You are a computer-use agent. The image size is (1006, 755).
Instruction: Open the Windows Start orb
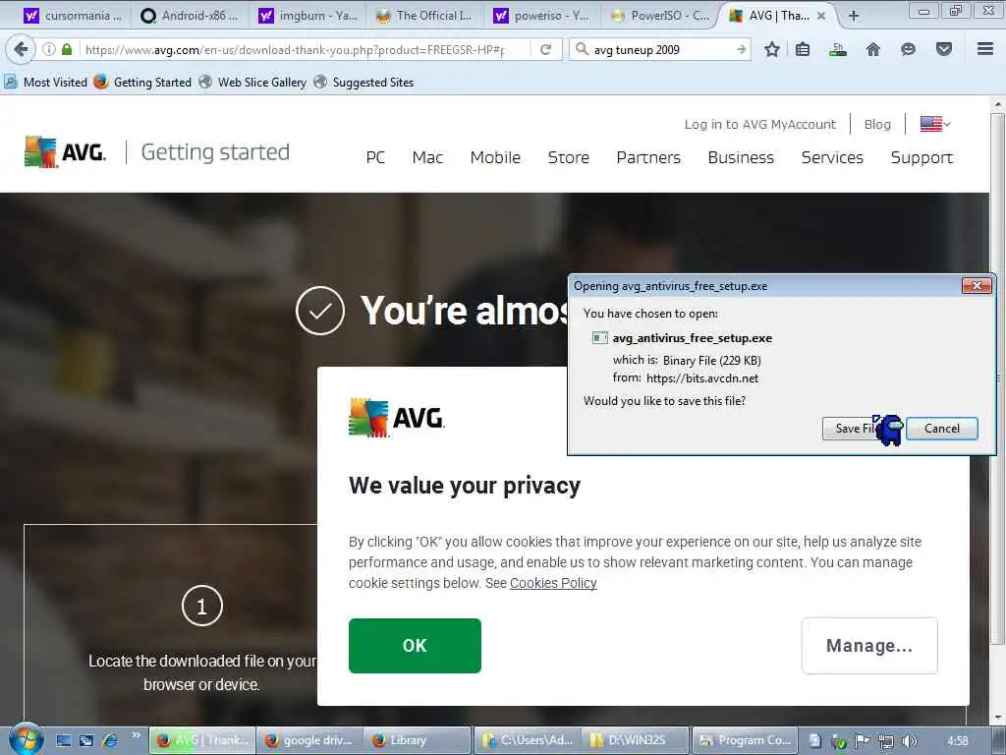(27, 739)
